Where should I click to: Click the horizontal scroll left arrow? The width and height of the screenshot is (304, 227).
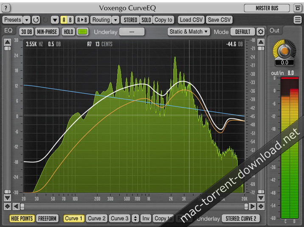[x=16, y=207]
